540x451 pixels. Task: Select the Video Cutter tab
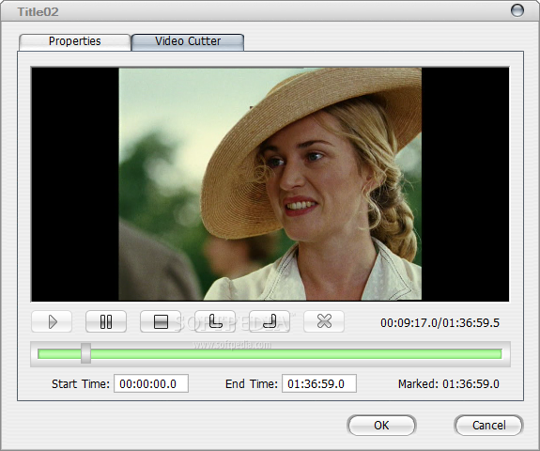pyautogui.click(x=188, y=41)
